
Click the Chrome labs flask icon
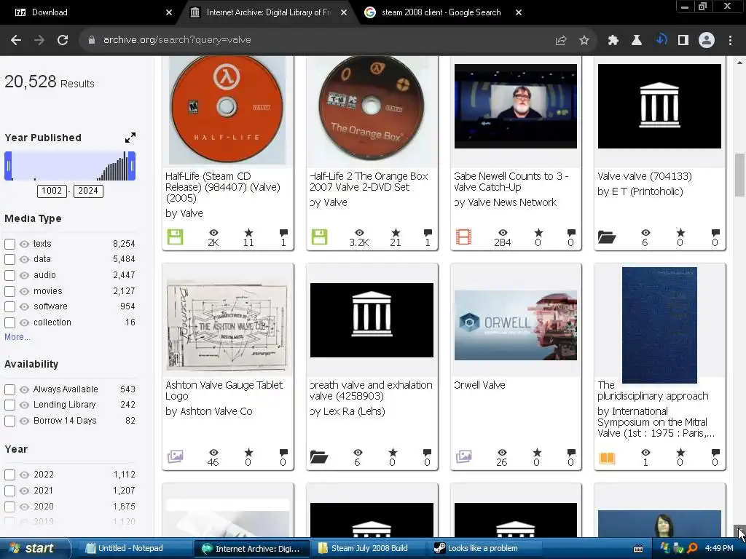click(x=637, y=41)
